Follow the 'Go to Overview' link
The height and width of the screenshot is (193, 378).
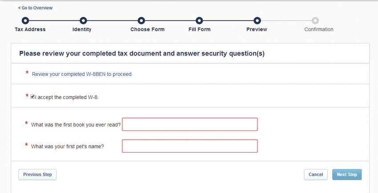pyautogui.click(x=35, y=8)
